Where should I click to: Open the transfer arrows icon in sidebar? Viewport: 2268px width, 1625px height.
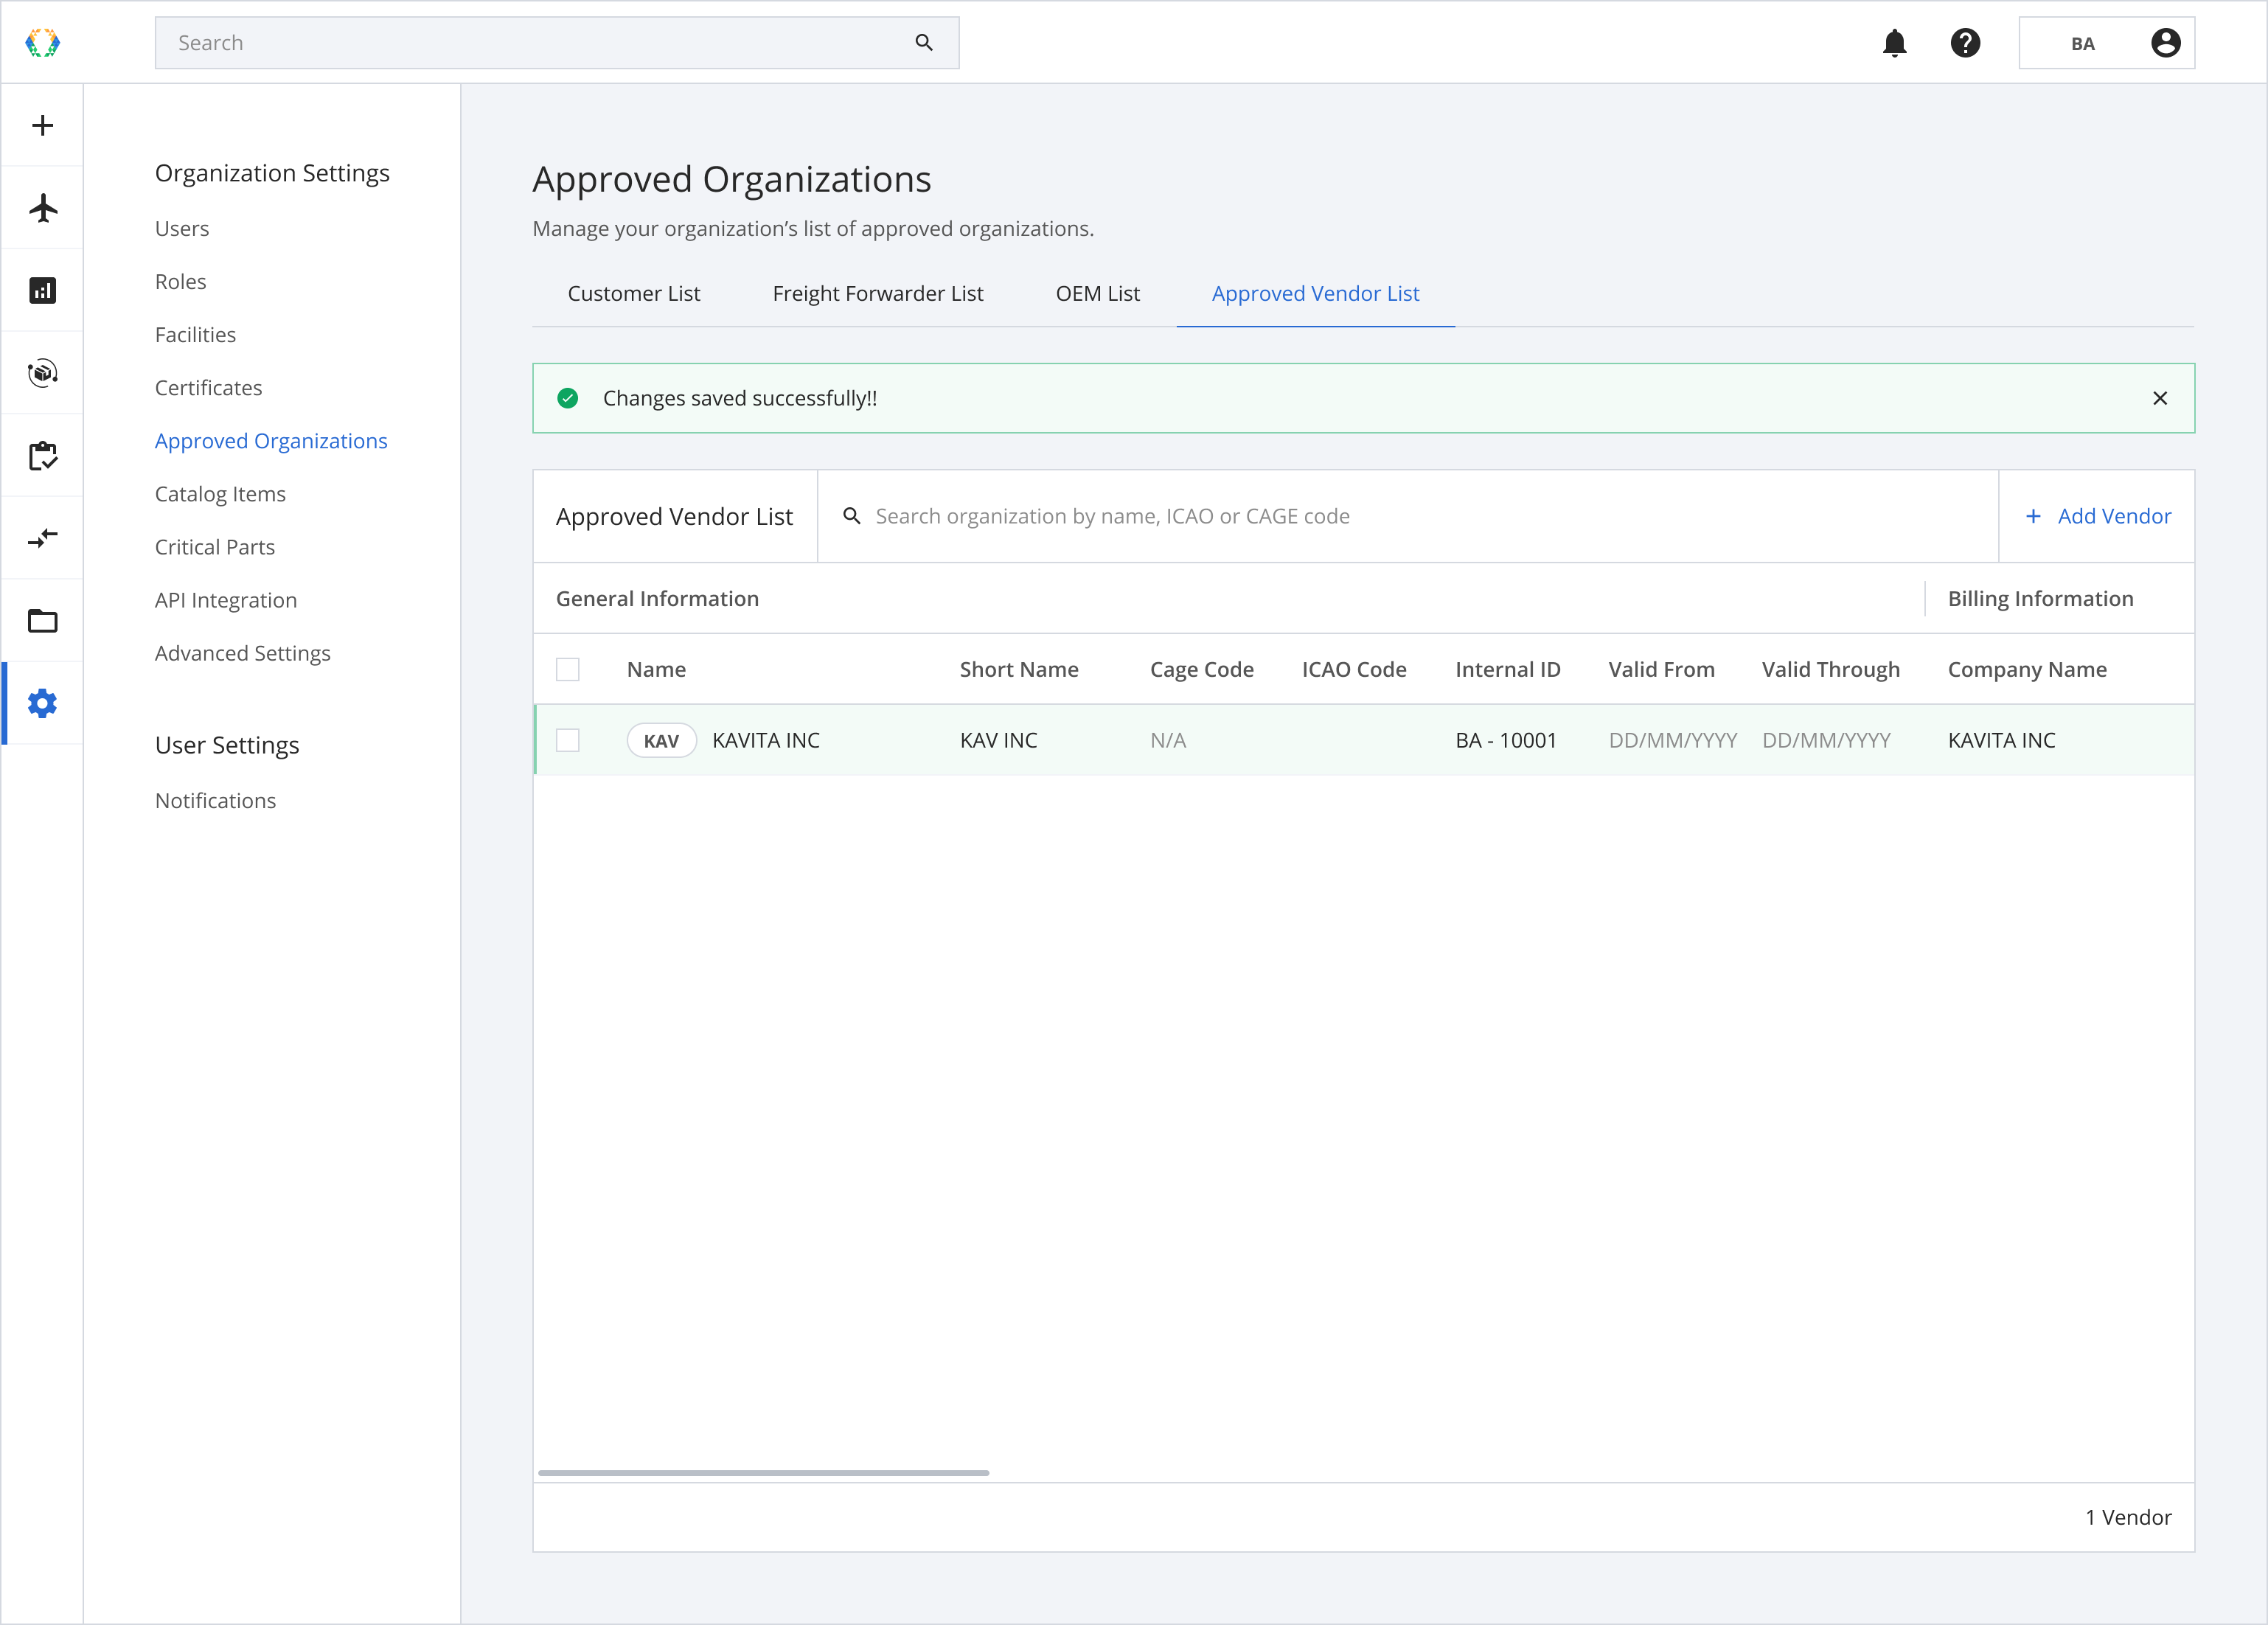tap(42, 539)
